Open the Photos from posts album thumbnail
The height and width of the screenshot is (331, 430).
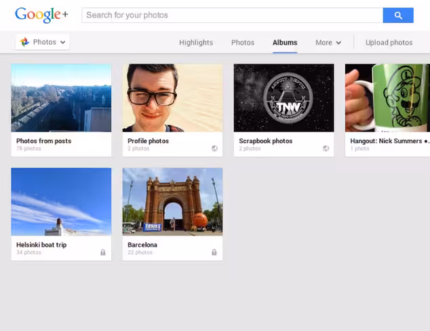click(61, 98)
